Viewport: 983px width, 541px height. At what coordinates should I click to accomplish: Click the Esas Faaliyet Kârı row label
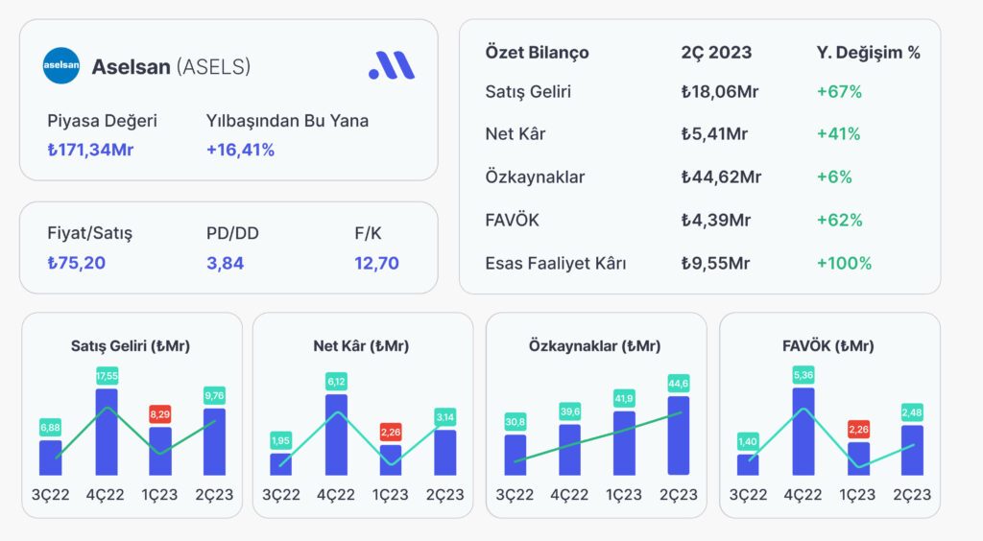pyautogui.click(x=556, y=264)
